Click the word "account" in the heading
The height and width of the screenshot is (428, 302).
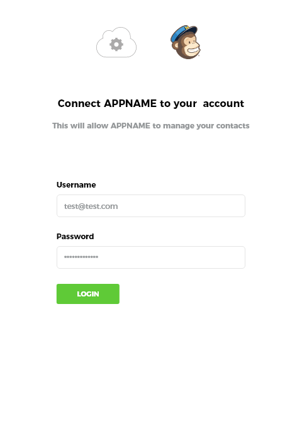(223, 104)
